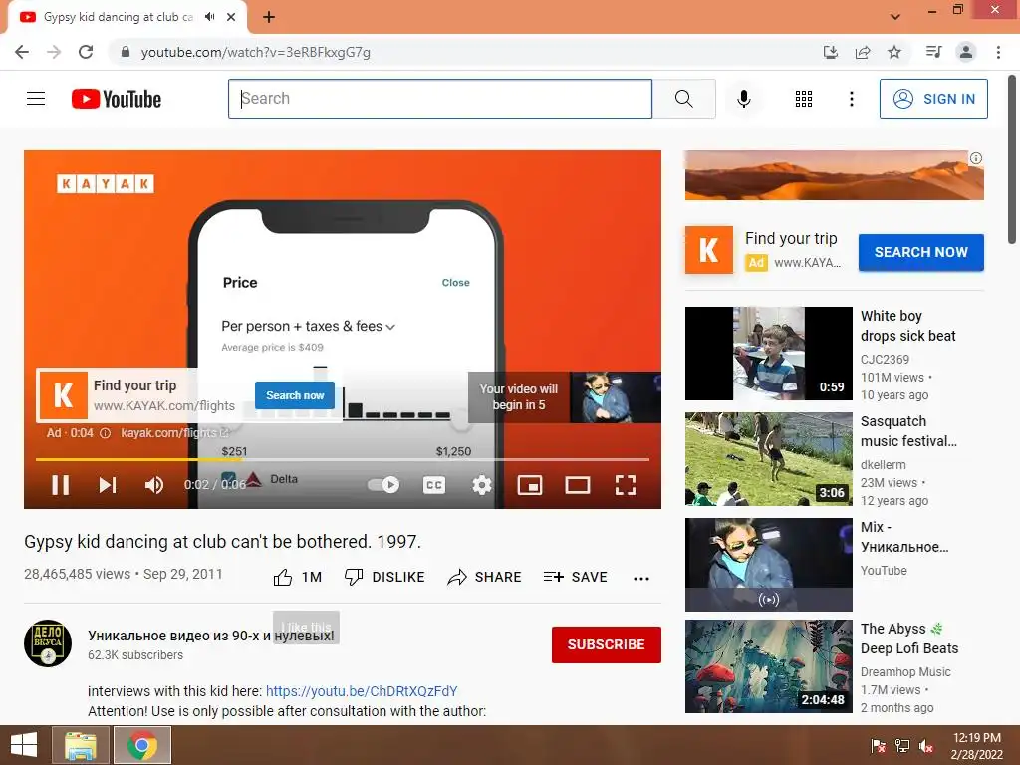1020x765 pixels.
Task: Mute the video player volume
Action: (x=154, y=485)
